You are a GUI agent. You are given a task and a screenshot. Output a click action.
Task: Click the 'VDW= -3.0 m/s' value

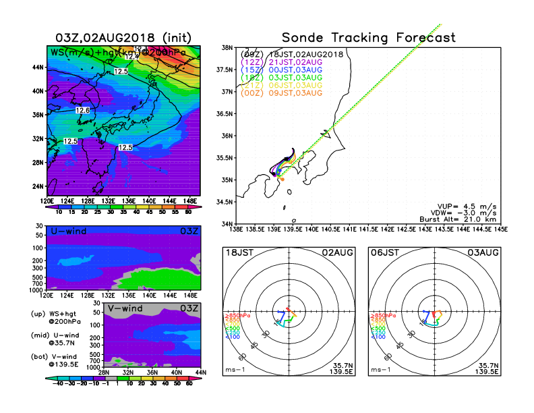click(463, 213)
